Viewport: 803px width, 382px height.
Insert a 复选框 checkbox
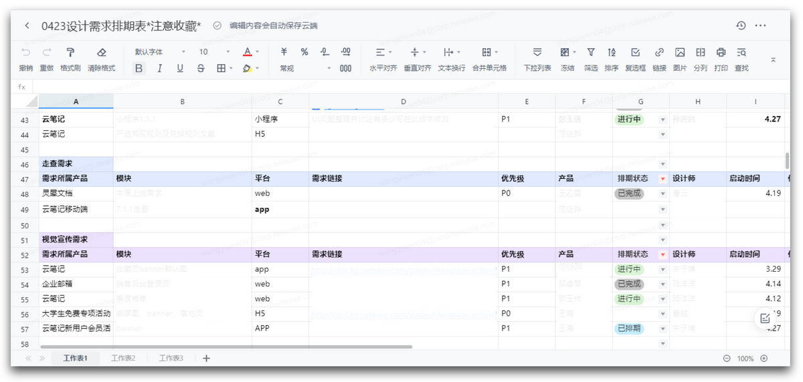pyautogui.click(x=636, y=59)
